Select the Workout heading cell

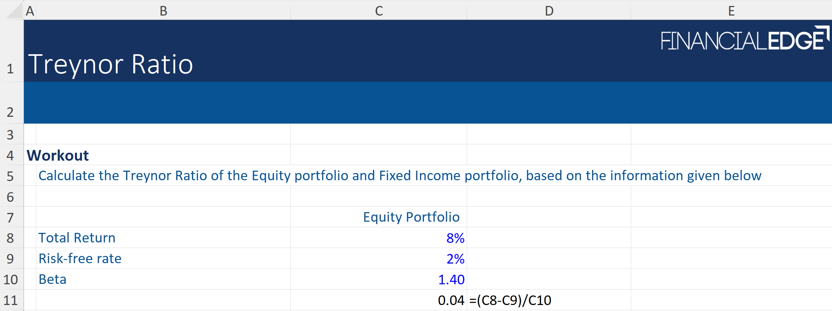pyautogui.click(x=58, y=155)
